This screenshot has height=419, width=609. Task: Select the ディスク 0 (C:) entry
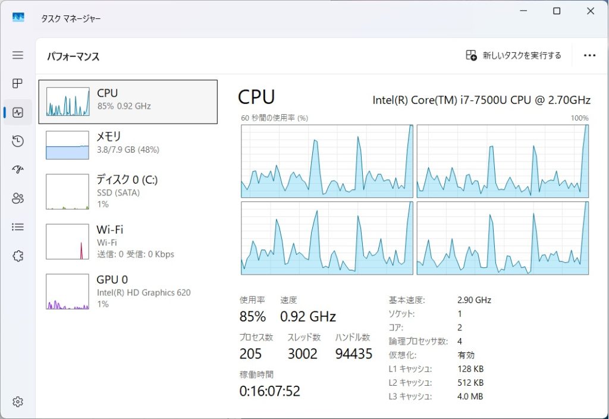(128, 191)
